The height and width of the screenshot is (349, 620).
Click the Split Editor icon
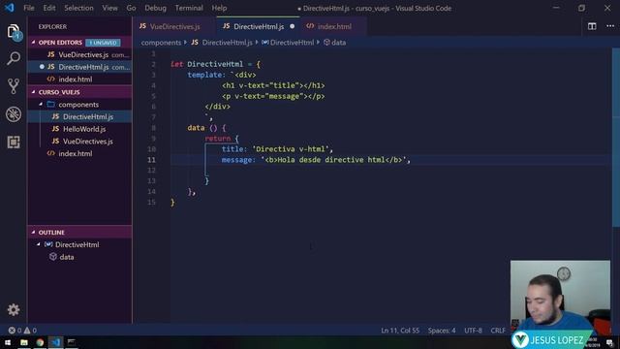(592, 26)
